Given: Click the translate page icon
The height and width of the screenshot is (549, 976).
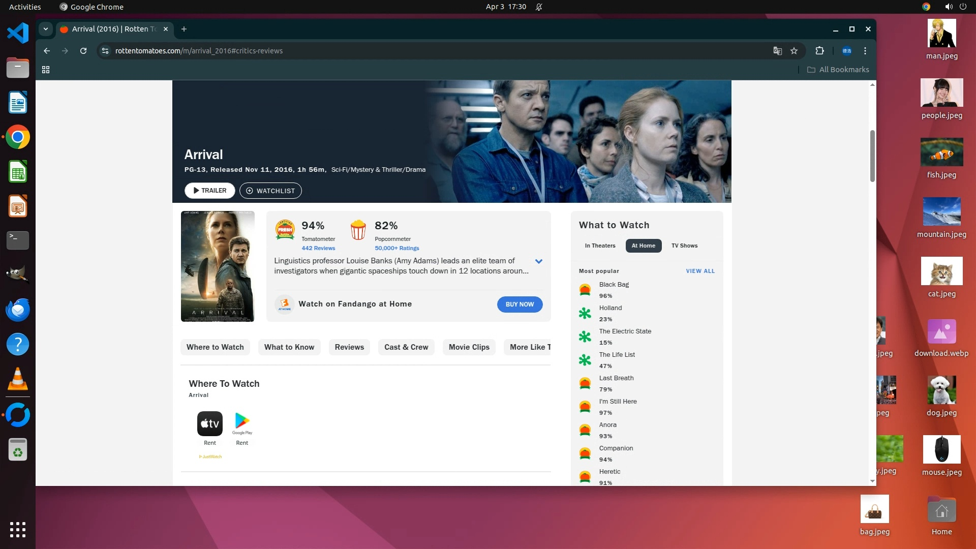Looking at the screenshot, I should click(777, 51).
